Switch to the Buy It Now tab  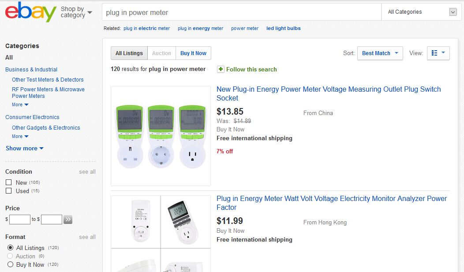pos(193,53)
